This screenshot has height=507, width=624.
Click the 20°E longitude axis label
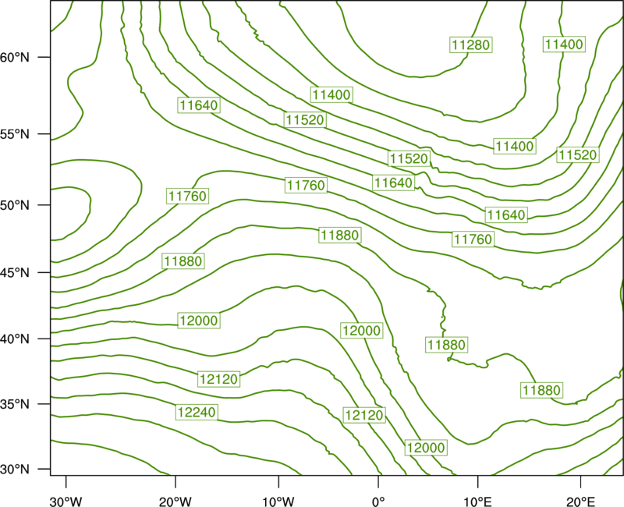580,502
